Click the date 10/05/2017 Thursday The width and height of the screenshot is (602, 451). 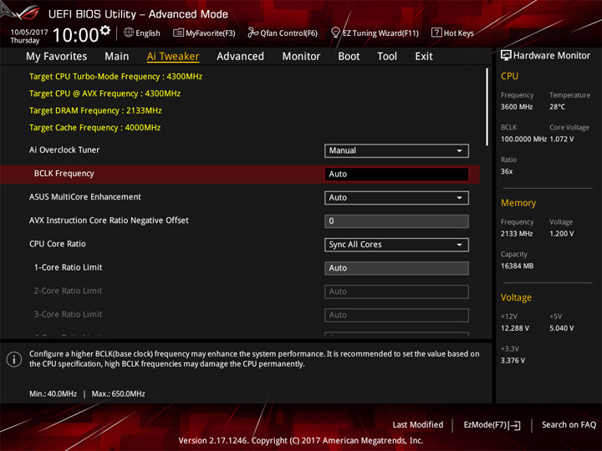point(28,36)
